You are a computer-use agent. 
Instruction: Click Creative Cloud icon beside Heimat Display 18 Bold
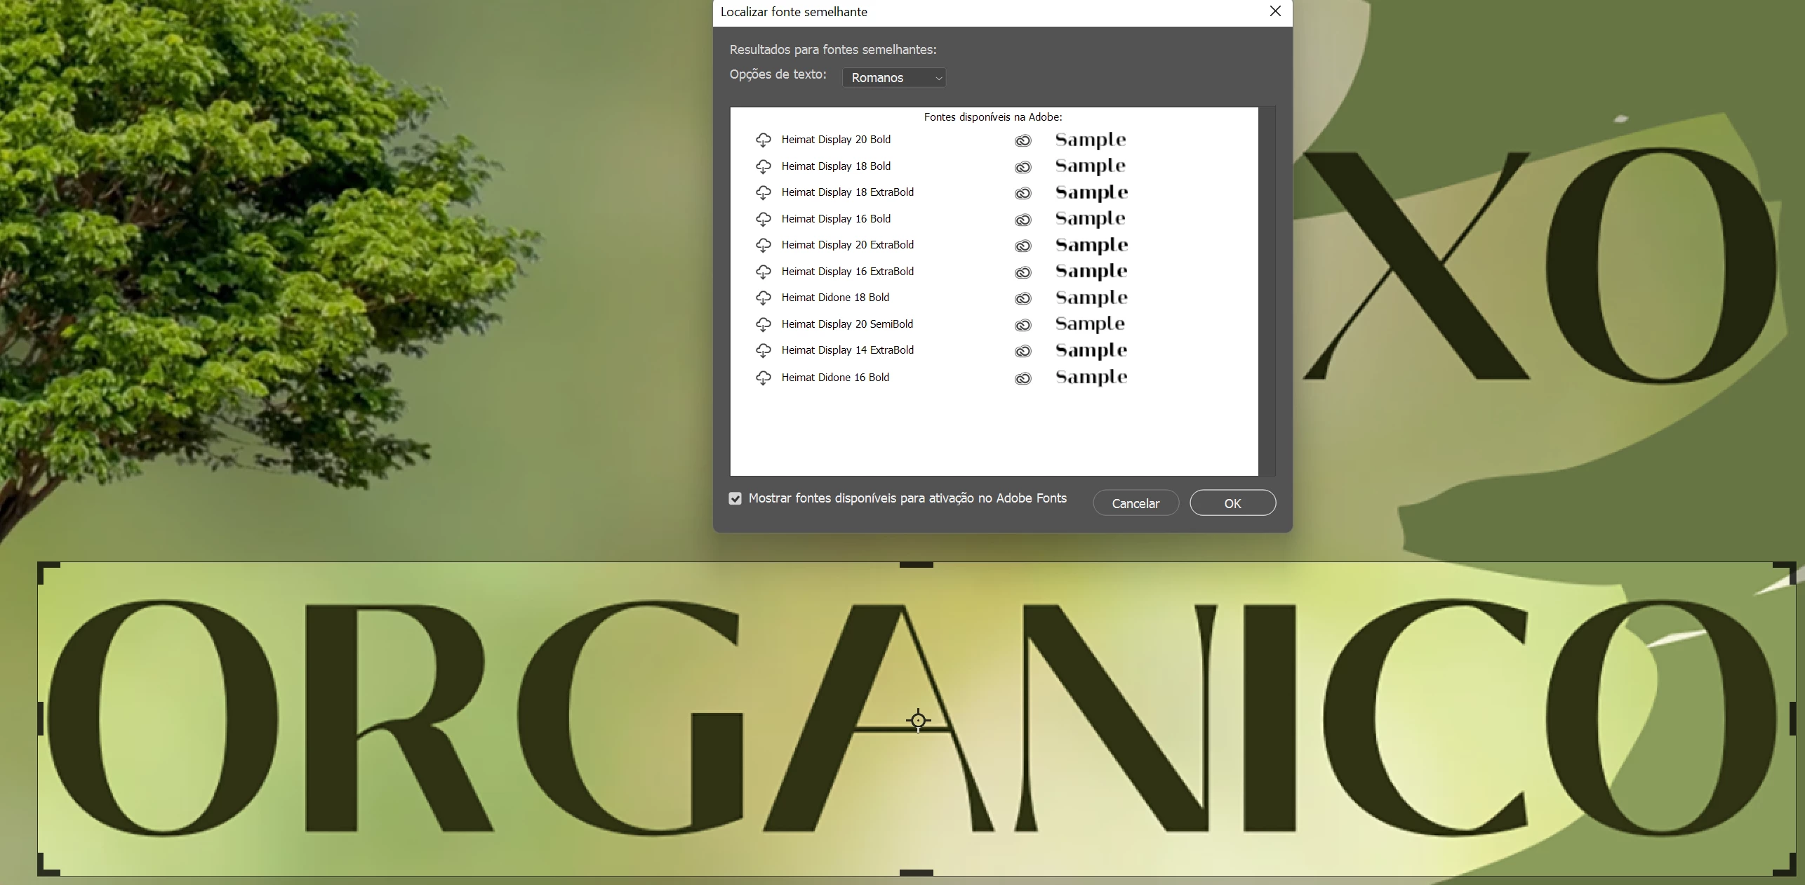pyautogui.click(x=1023, y=167)
